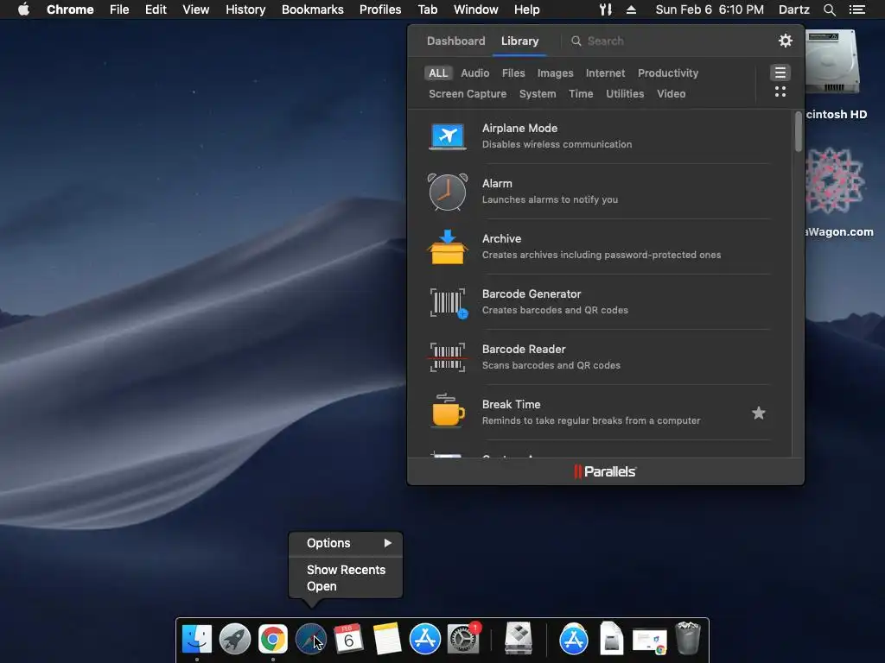Image resolution: width=885 pixels, height=663 pixels.
Task: Click the Safari compass Dock icon
Action: click(311, 640)
